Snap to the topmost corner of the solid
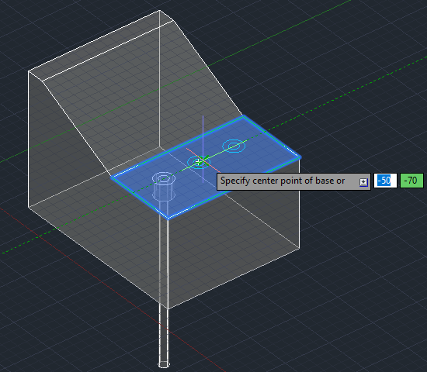 coord(160,10)
